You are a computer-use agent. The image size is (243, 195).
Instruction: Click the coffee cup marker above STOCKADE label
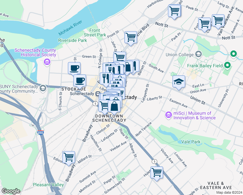tap(80, 82)
